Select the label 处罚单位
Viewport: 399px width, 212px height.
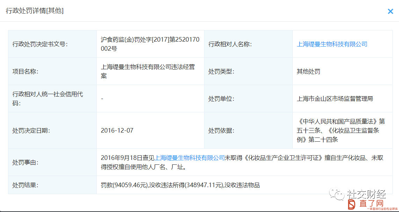(x=221, y=99)
